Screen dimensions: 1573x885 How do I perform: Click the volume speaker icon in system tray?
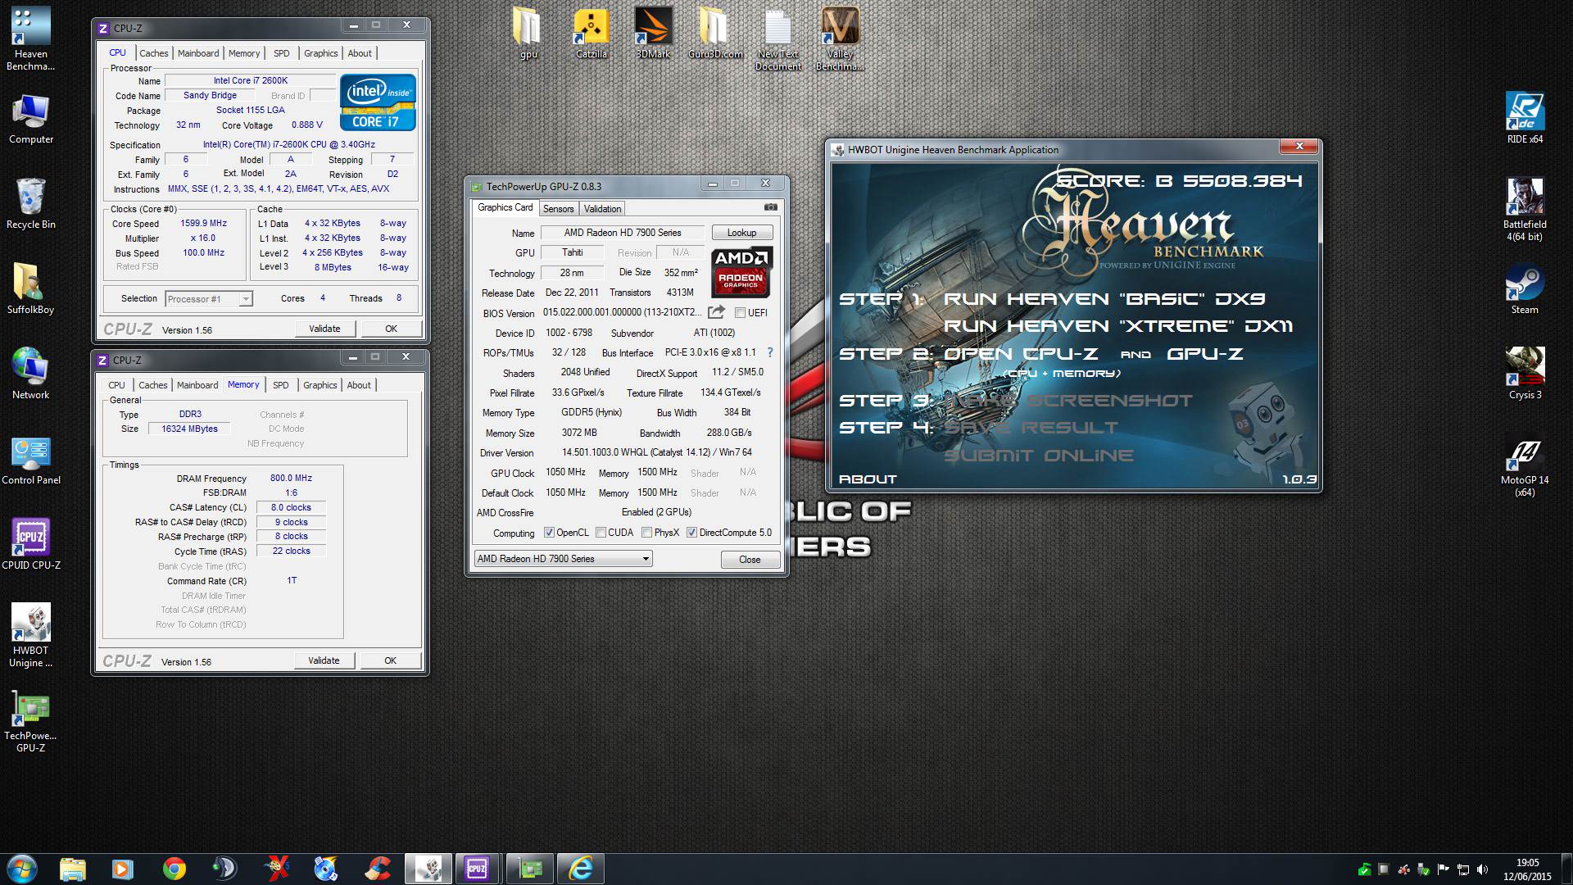[x=1483, y=869]
